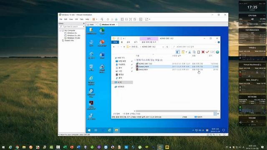Enter full screen mode toolbar icon

click(131, 20)
